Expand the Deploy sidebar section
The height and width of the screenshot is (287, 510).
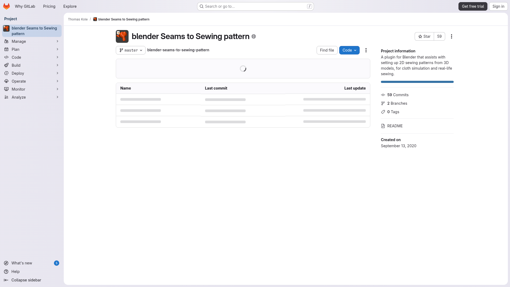tap(18, 73)
